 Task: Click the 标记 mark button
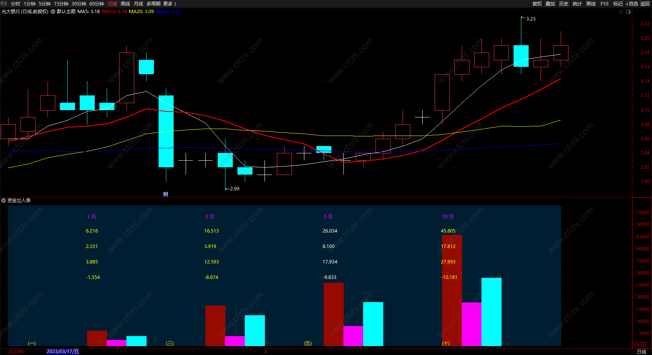618,3
